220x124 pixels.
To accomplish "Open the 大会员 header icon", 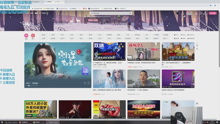I will 183,13.
